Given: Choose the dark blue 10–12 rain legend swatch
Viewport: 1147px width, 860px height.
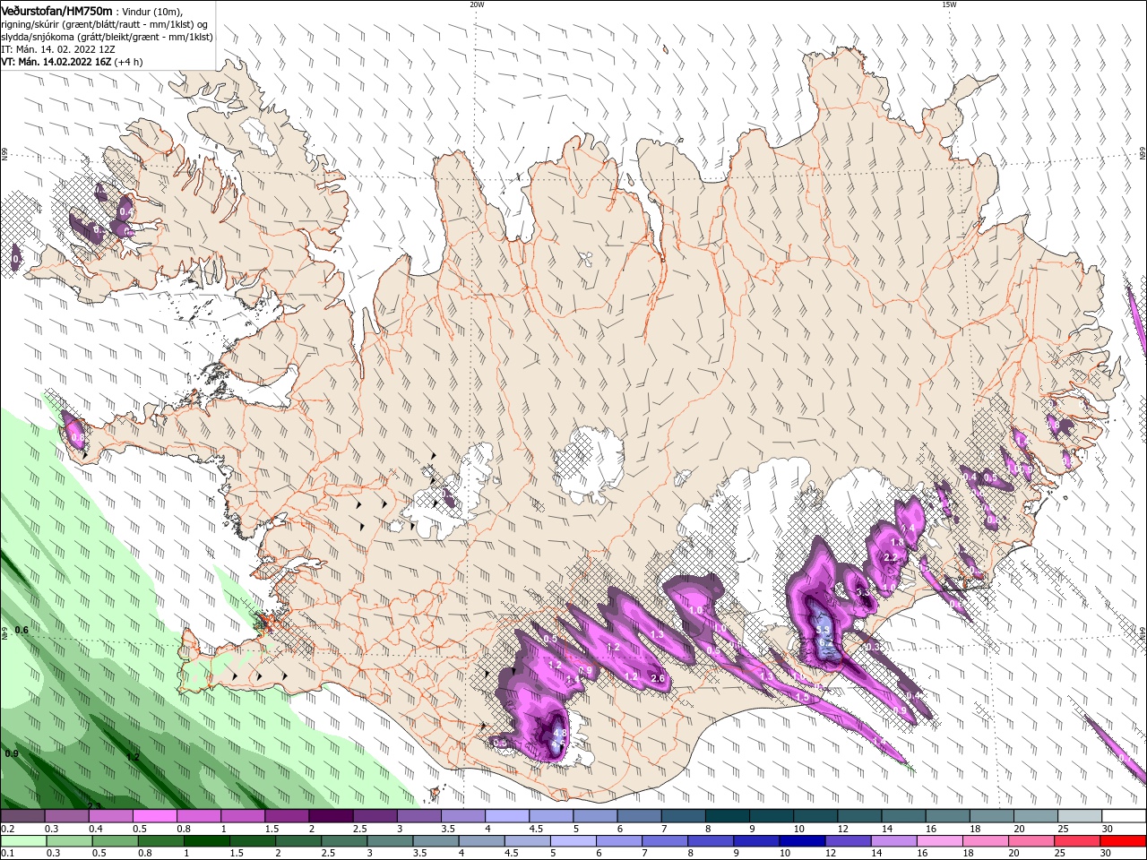Looking at the screenshot, I should click(801, 841).
